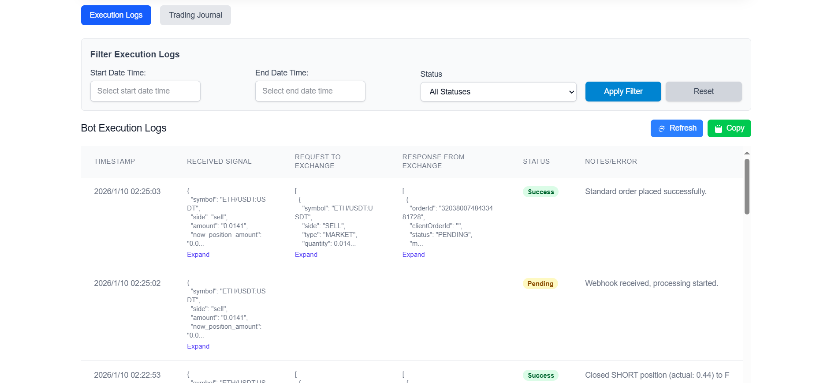Switch to the Execution Logs tab
The image size is (831, 383).
[116, 15]
